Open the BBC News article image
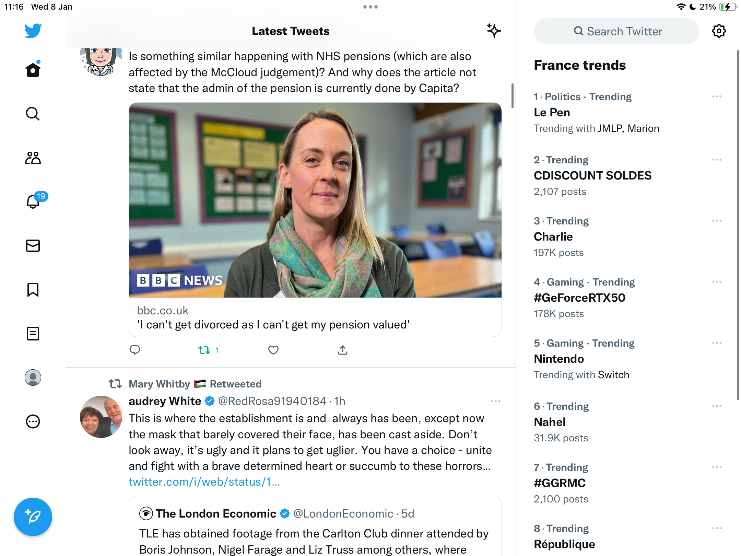The width and height of the screenshot is (741, 556). (x=315, y=200)
